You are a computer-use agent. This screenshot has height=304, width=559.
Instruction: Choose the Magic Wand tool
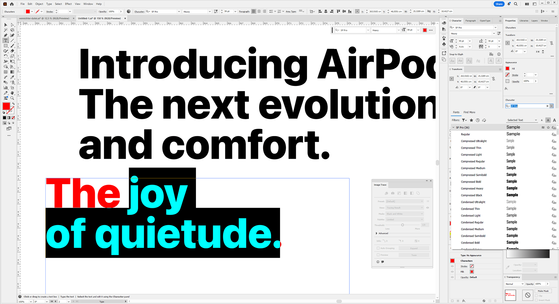6,30
